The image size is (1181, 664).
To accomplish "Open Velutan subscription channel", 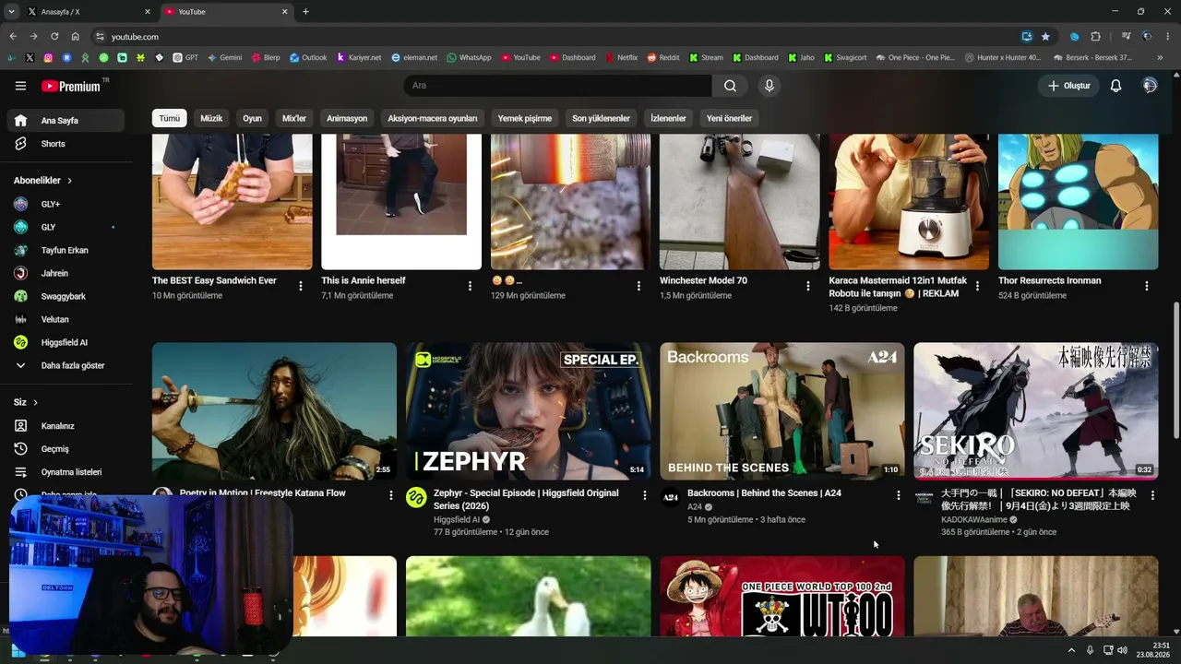I will tap(66, 320).
